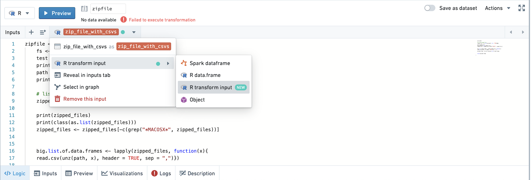Click the green dot on input chip tab
532x180 pixels.
[x=123, y=32]
